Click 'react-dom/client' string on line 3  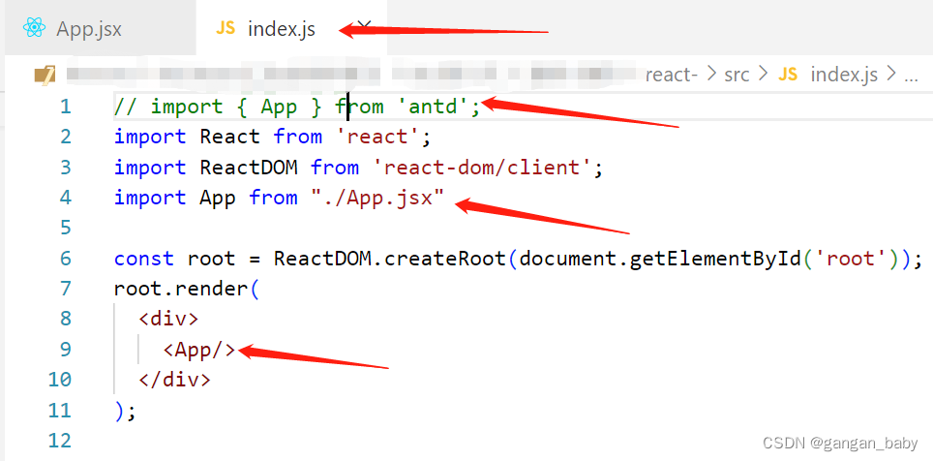point(488,168)
